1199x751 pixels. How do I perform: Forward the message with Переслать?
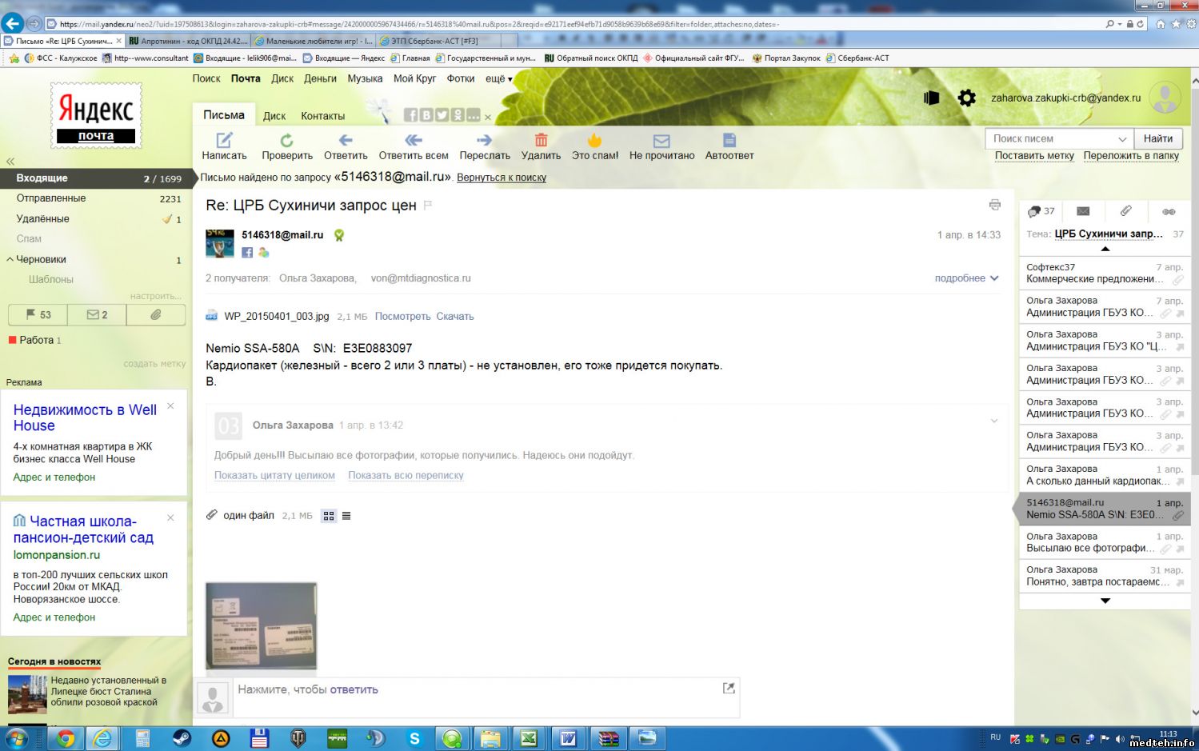[x=484, y=141]
